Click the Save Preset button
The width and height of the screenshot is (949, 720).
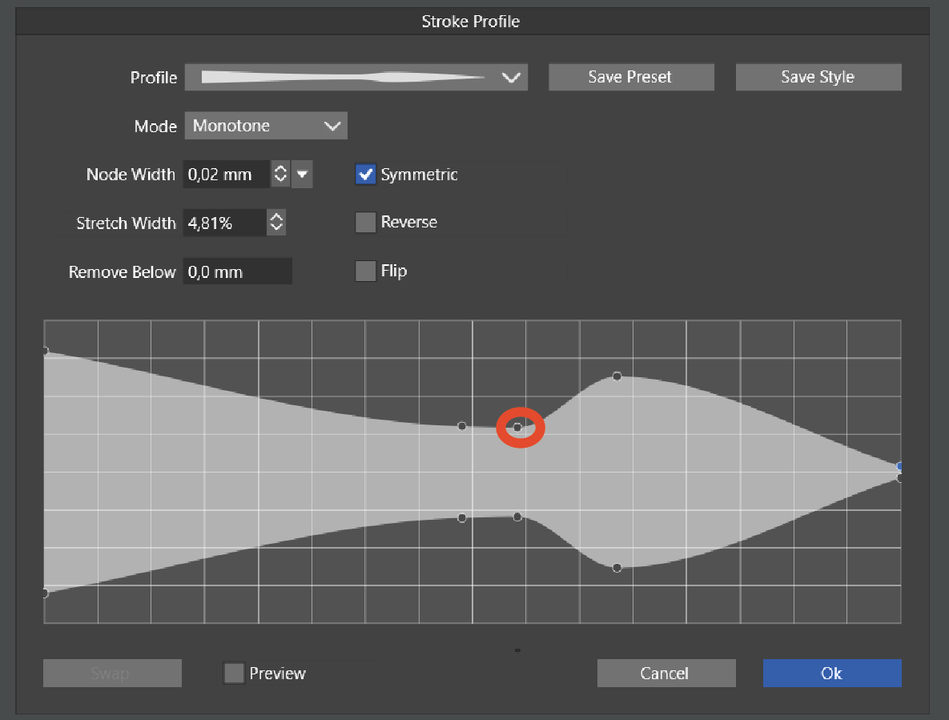click(630, 78)
